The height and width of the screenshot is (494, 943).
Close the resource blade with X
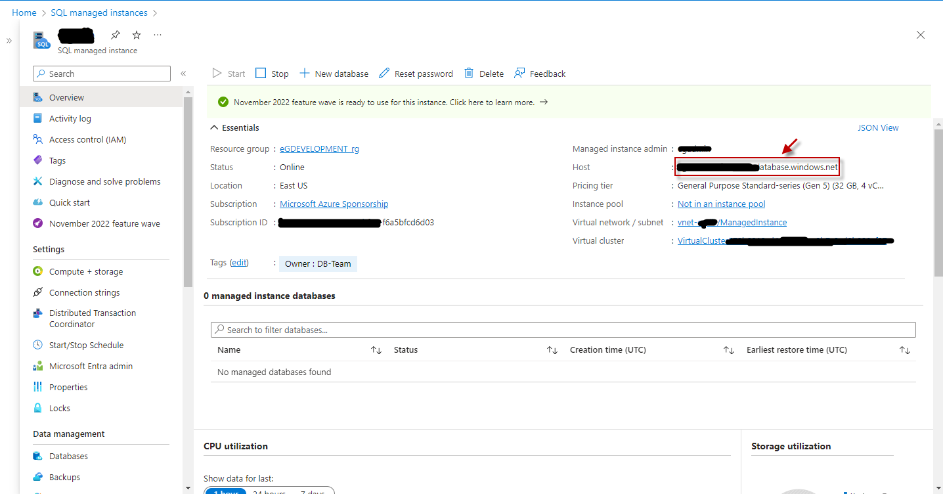point(921,35)
